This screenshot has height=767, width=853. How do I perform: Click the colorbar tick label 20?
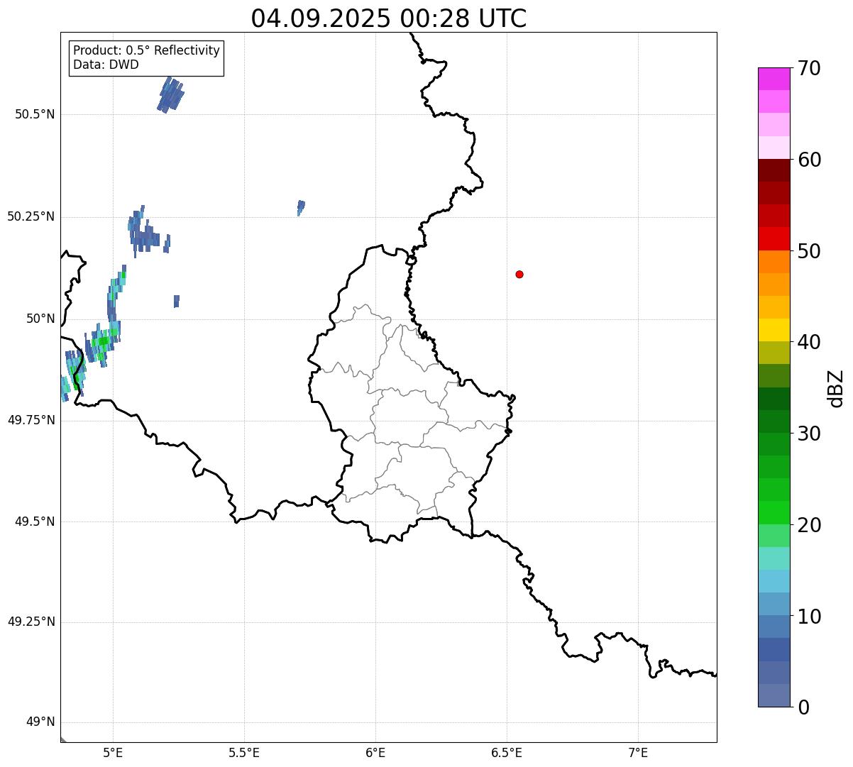pyautogui.click(x=809, y=526)
